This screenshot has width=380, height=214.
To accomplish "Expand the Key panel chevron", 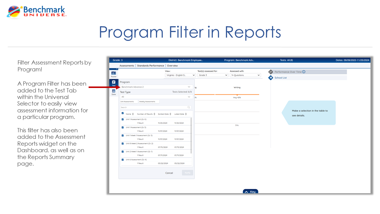I will pyautogui.click(x=246, y=192).
